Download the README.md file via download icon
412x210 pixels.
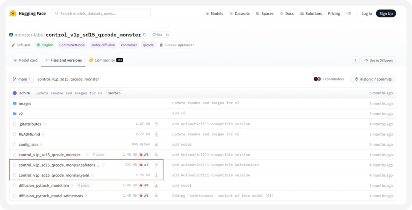click(x=156, y=134)
